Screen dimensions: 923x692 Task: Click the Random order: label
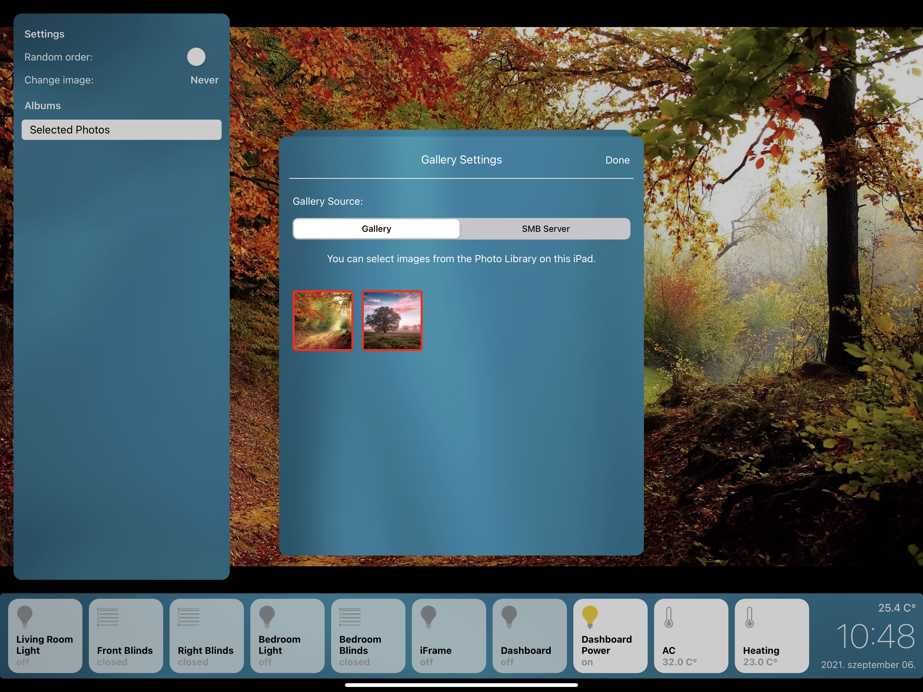pyautogui.click(x=58, y=57)
